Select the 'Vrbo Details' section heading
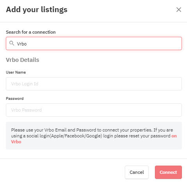187x184 pixels. tap(23, 60)
